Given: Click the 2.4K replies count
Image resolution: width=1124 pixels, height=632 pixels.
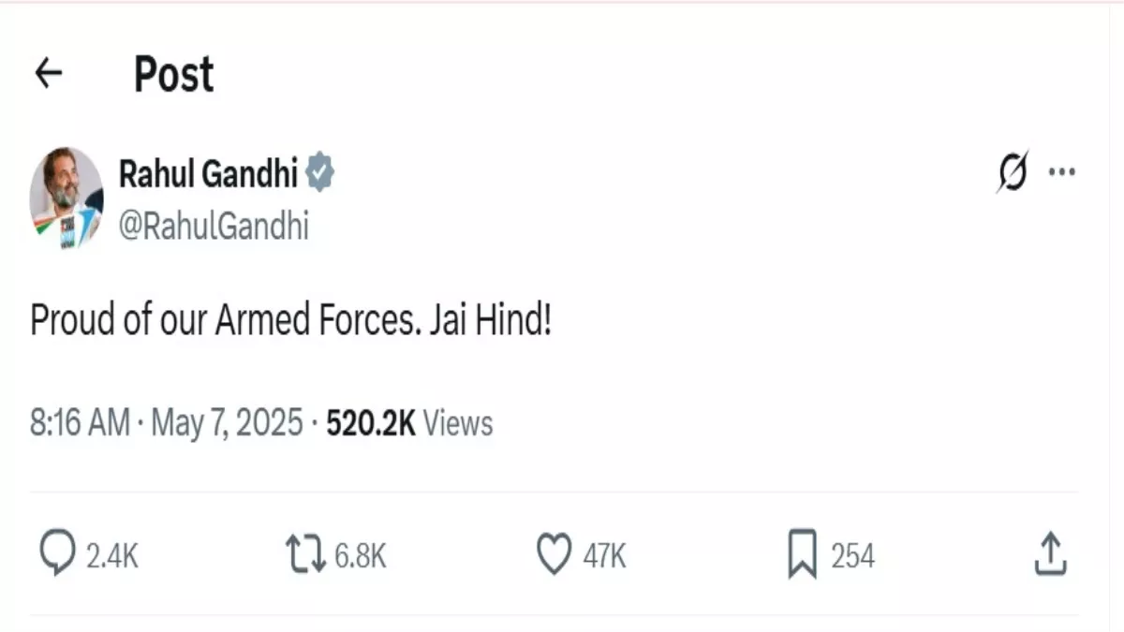Looking at the screenshot, I should click(x=112, y=557).
